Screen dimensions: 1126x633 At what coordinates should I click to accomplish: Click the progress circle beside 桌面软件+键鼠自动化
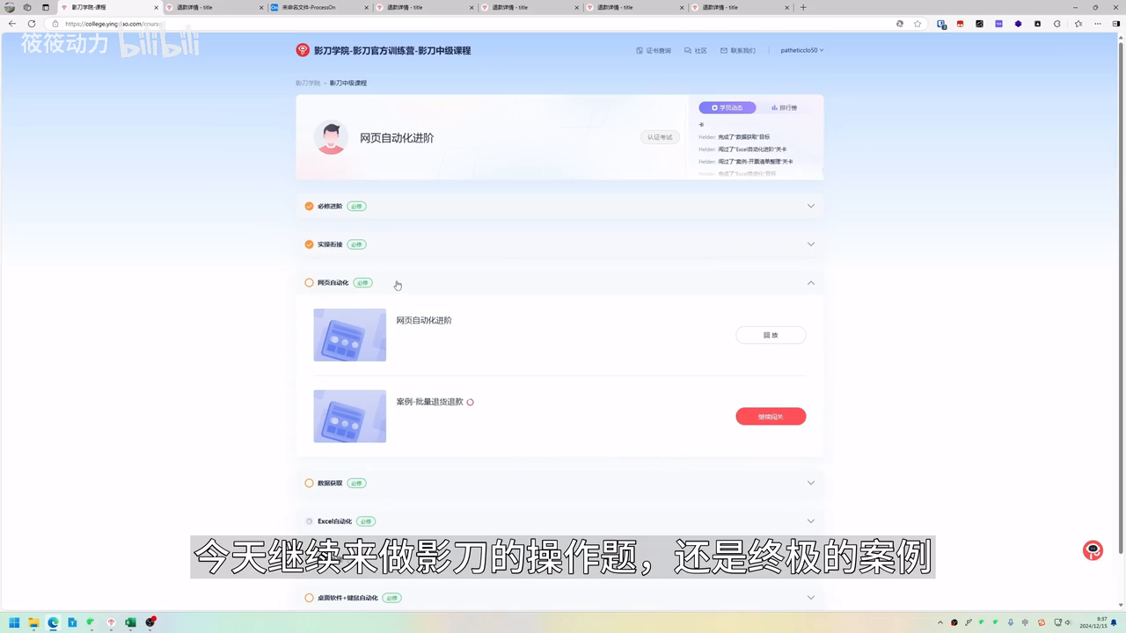[x=309, y=598]
